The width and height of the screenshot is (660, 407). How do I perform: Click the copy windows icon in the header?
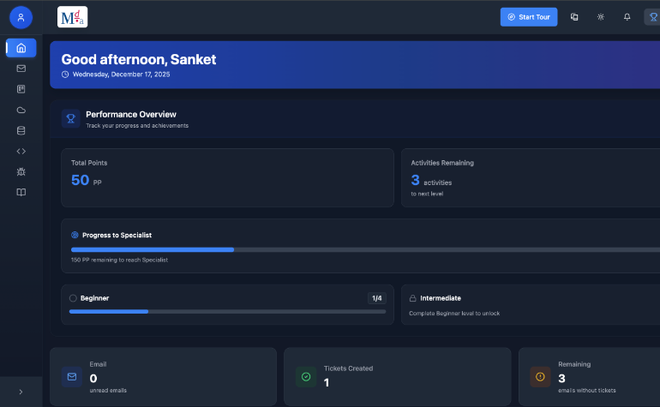coord(574,17)
